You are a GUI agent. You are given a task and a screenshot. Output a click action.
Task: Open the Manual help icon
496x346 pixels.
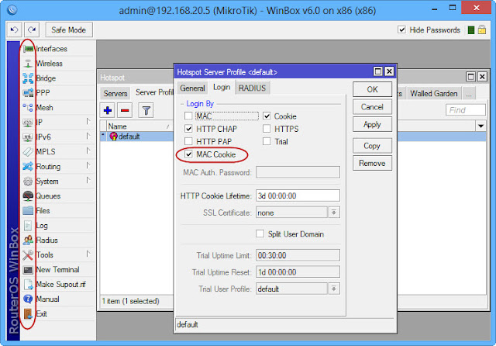coord(28,299)
